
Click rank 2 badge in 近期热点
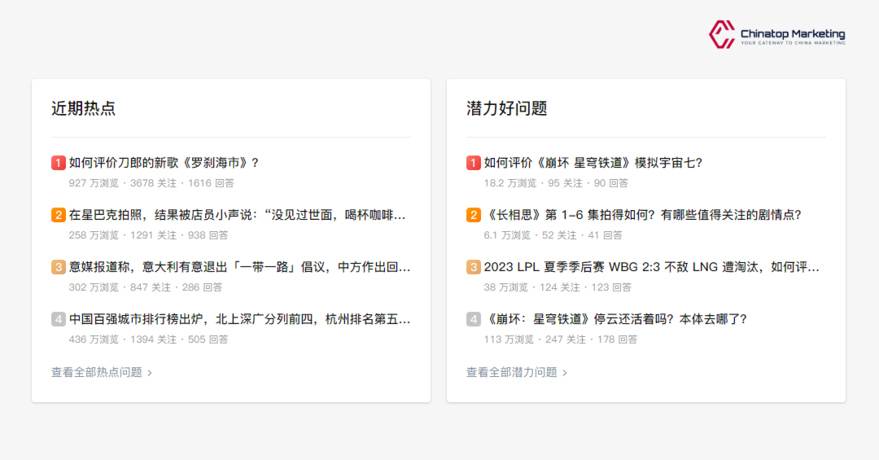click(59, 215)
